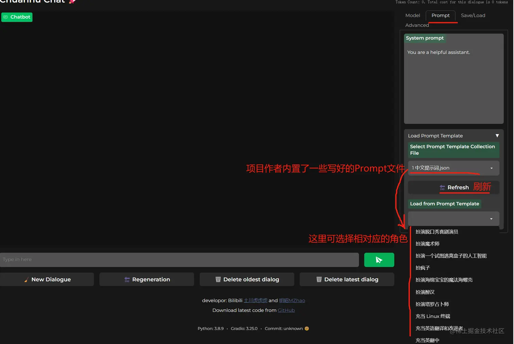514x344 pixels.
Task: Open the 土川虎虎 Bilibili link
Action: pyautogui.click(x=255, y=300)
